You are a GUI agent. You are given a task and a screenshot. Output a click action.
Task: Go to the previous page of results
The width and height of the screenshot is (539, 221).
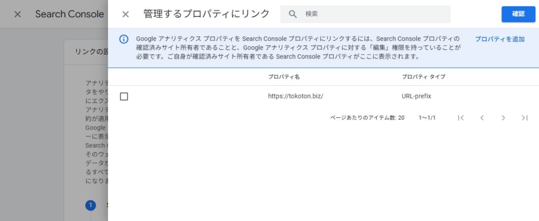pos(482,118)
